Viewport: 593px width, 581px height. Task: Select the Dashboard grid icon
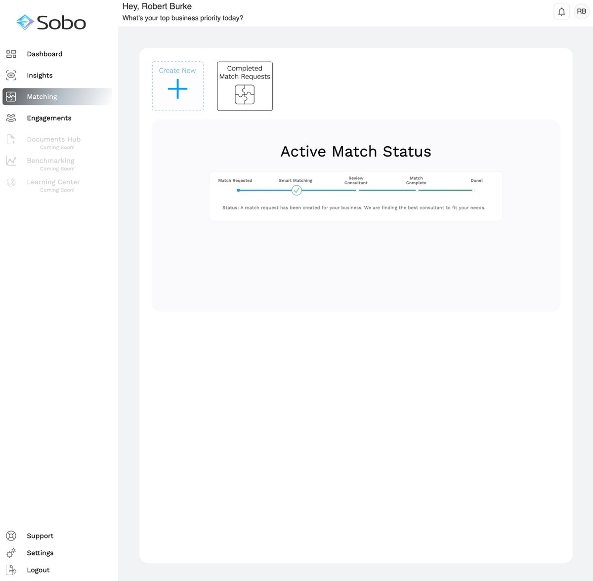point(11,54)
